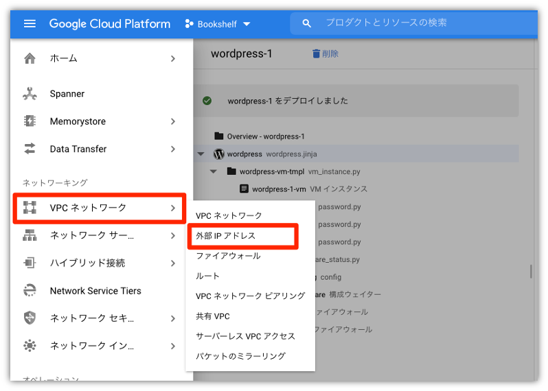Choose ファイアウォール in the submenu
The width and height of the screenshot is (548, 391).
pos(228,256)
